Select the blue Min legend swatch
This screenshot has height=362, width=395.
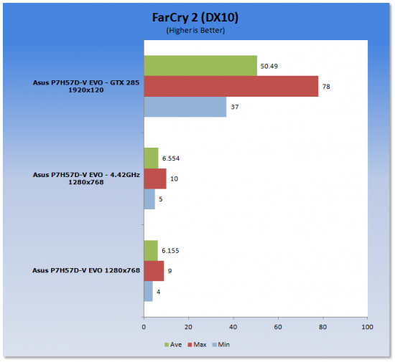tap(215, 345)
